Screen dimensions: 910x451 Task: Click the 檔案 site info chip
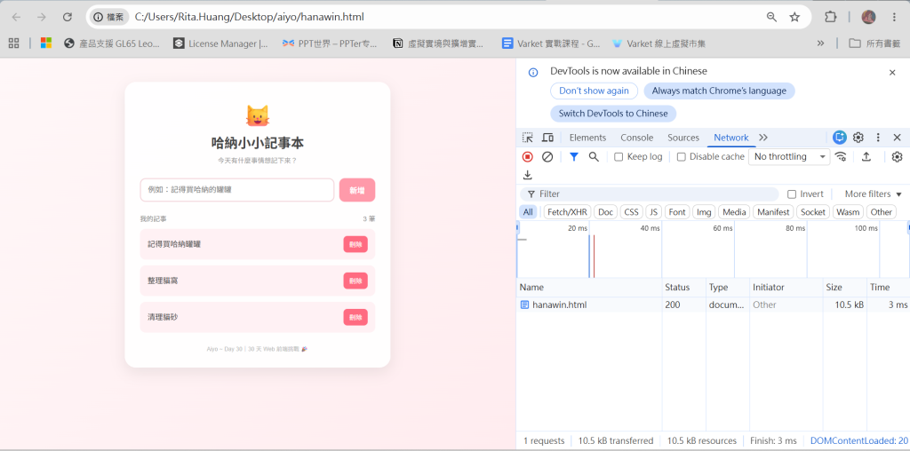pyautogui.click(x=109, y=17)
